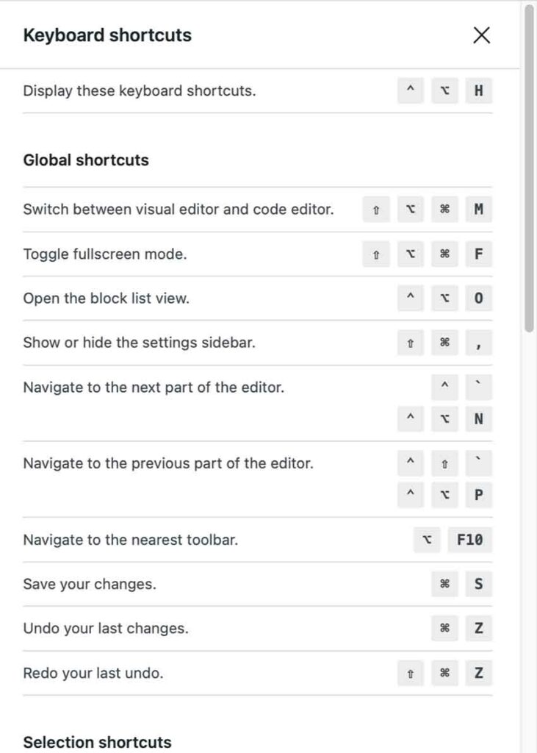Click the shift key in Redo row
537x753 pixels.
pos(411,673)
